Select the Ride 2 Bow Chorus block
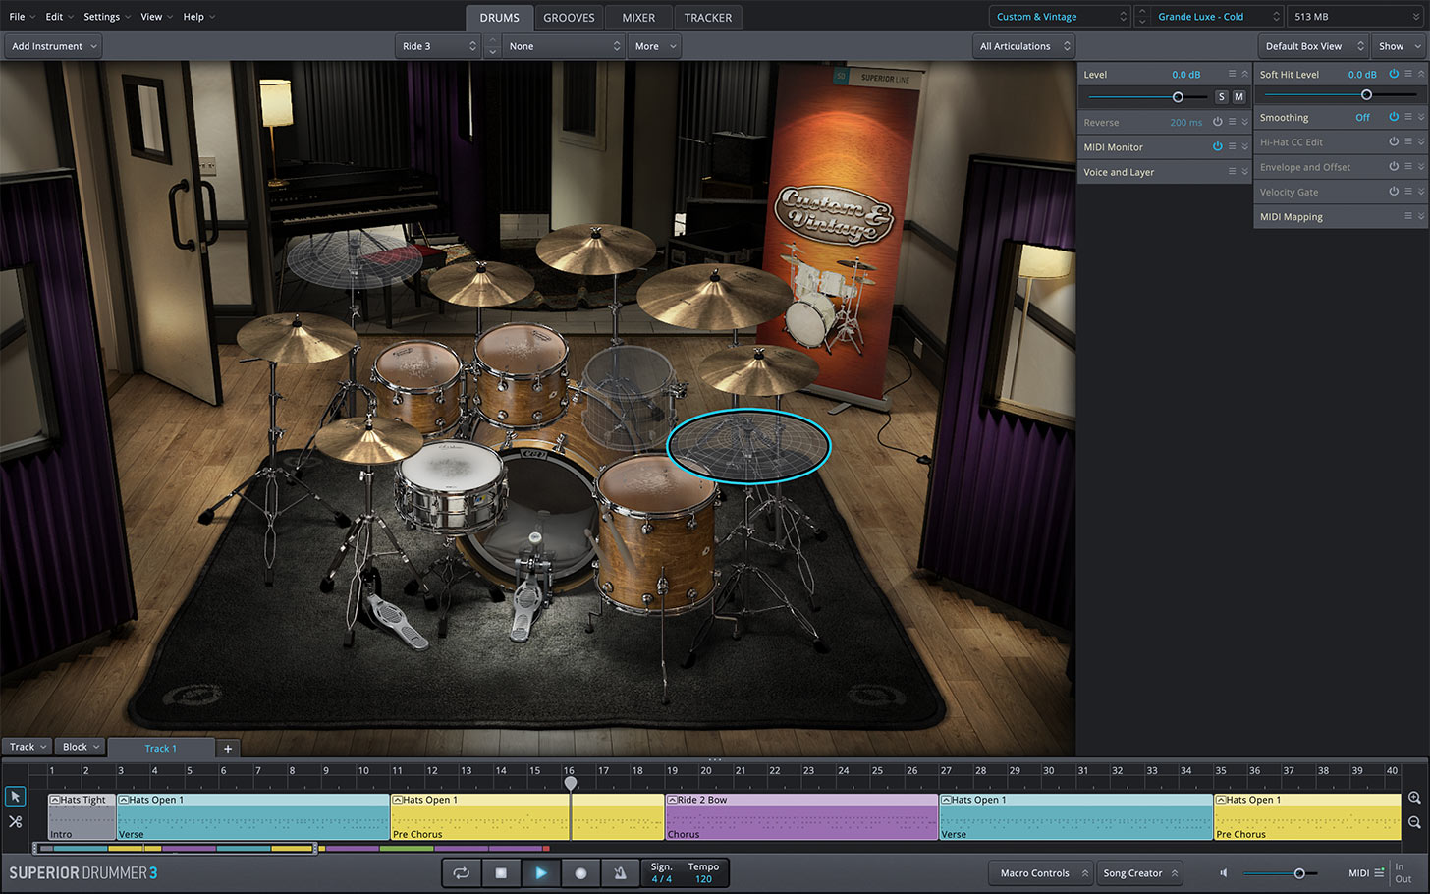1430x894 pixels. click(801, 816)
